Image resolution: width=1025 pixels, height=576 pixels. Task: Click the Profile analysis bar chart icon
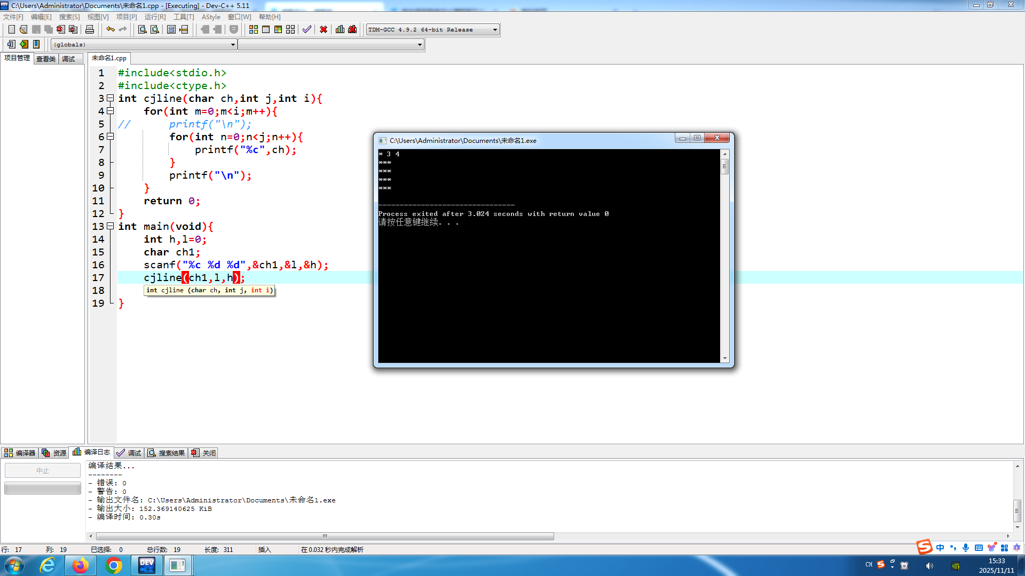click(340, 29)
